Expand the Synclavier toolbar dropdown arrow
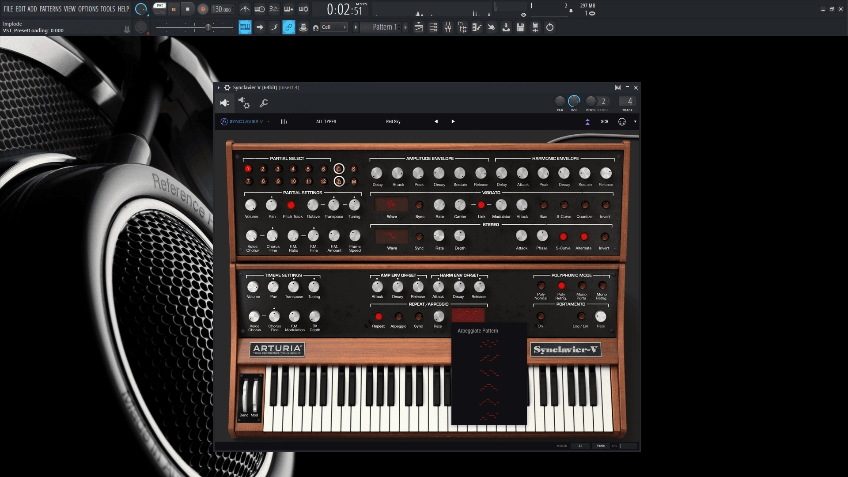This screenshot has height=477, width=848. pos(635,121)
